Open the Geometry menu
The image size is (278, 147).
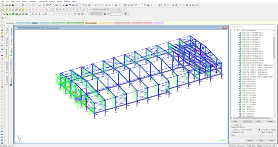pos(32,1)
